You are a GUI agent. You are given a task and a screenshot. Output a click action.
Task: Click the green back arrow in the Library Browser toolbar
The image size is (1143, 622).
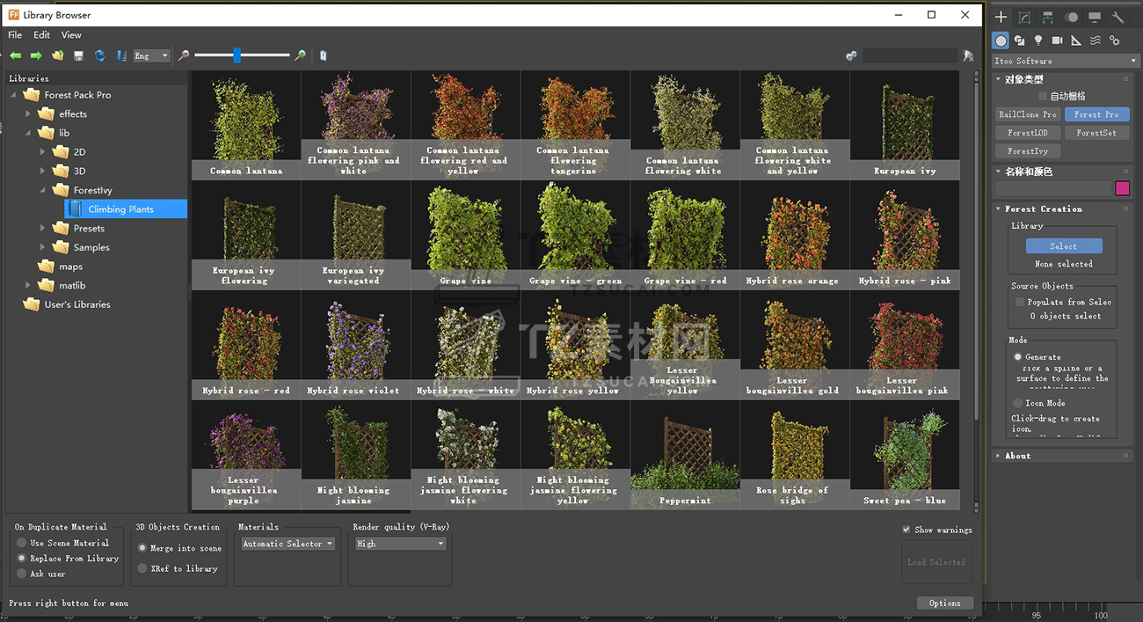[x=16, y=55]
